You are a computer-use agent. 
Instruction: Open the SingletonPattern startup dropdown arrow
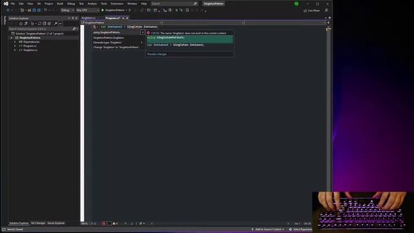coord(126,10)
